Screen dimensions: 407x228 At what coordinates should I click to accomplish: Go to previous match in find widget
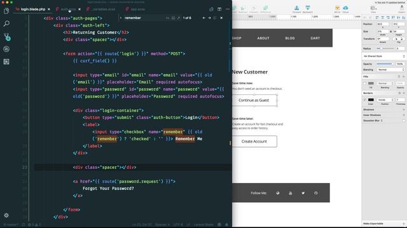pyautogui.click(x=203, y=18)
